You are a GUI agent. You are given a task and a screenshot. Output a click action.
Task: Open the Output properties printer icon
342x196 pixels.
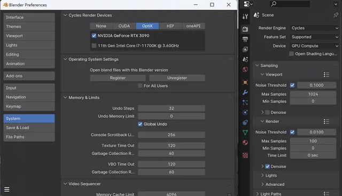[x=245, y=39]
